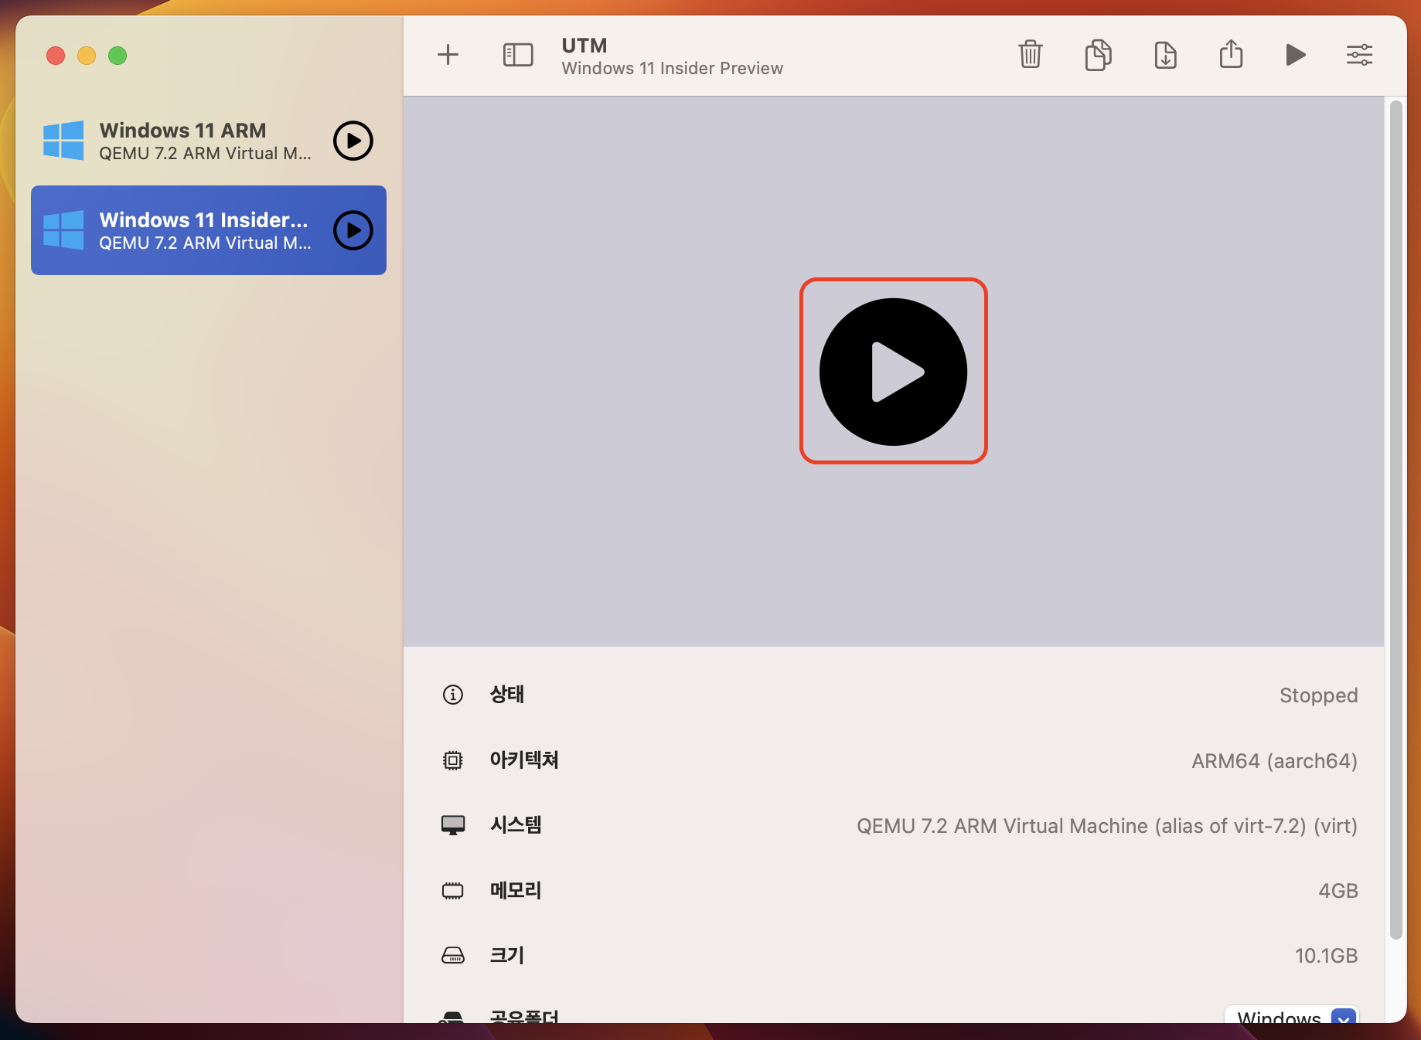The width and height of the screenshot is (1421, 1040).
Task: Open VM settings via sliders icon
Action: (x=1359, y=55)
